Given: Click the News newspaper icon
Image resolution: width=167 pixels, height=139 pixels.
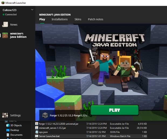Looking at the screenshot, I should click(x=5, y=24).
